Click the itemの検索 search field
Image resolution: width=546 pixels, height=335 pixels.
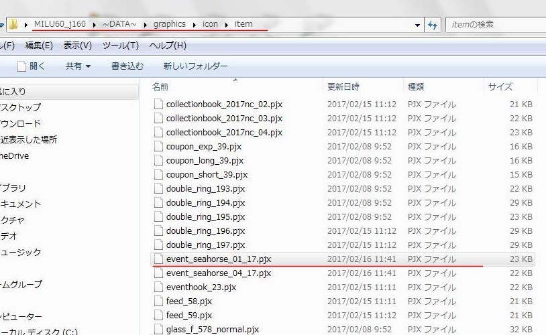coord(493,25)
